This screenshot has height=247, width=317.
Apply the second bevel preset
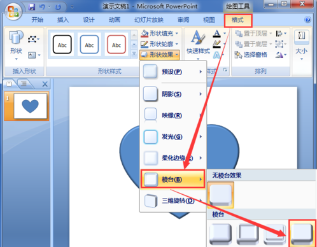248,234
